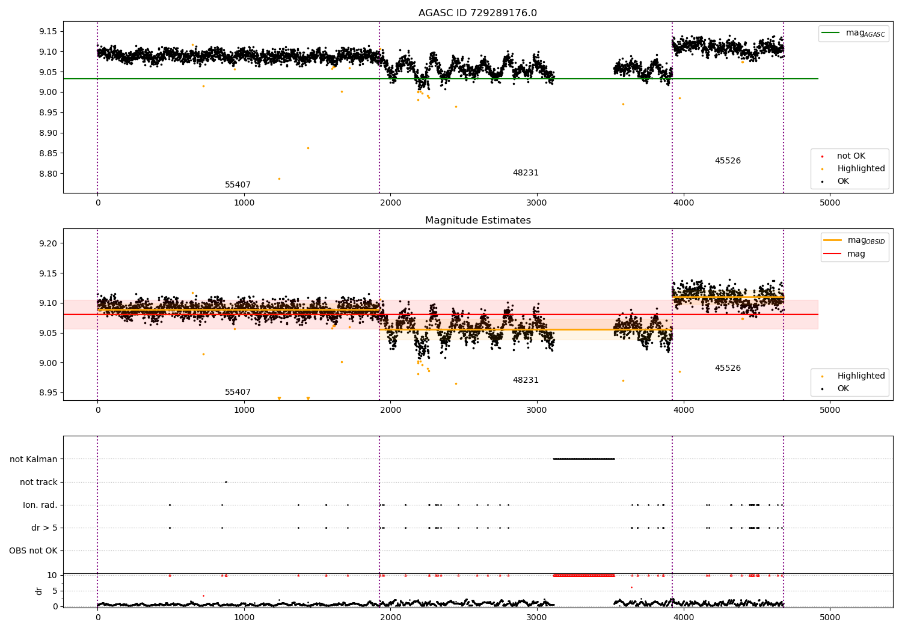Viewport: 902px width, 631px height.
Task: Click OBSID annotation '55407' in the top plot
Action: click(x=238, y=185)
